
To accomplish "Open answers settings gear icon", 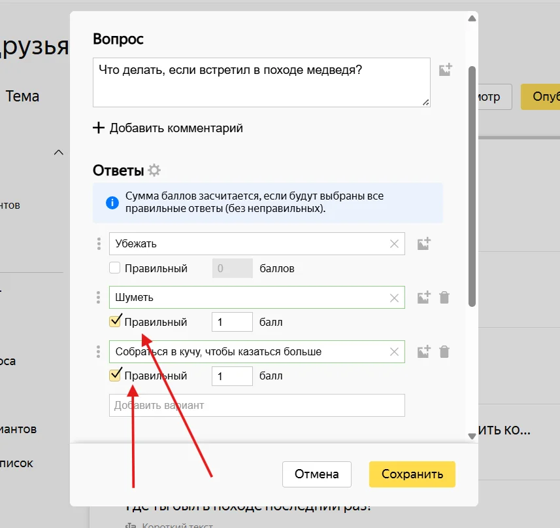I will [154, 171].
